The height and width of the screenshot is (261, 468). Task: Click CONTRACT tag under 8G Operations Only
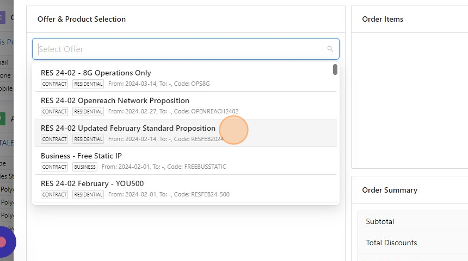(54, 84)
